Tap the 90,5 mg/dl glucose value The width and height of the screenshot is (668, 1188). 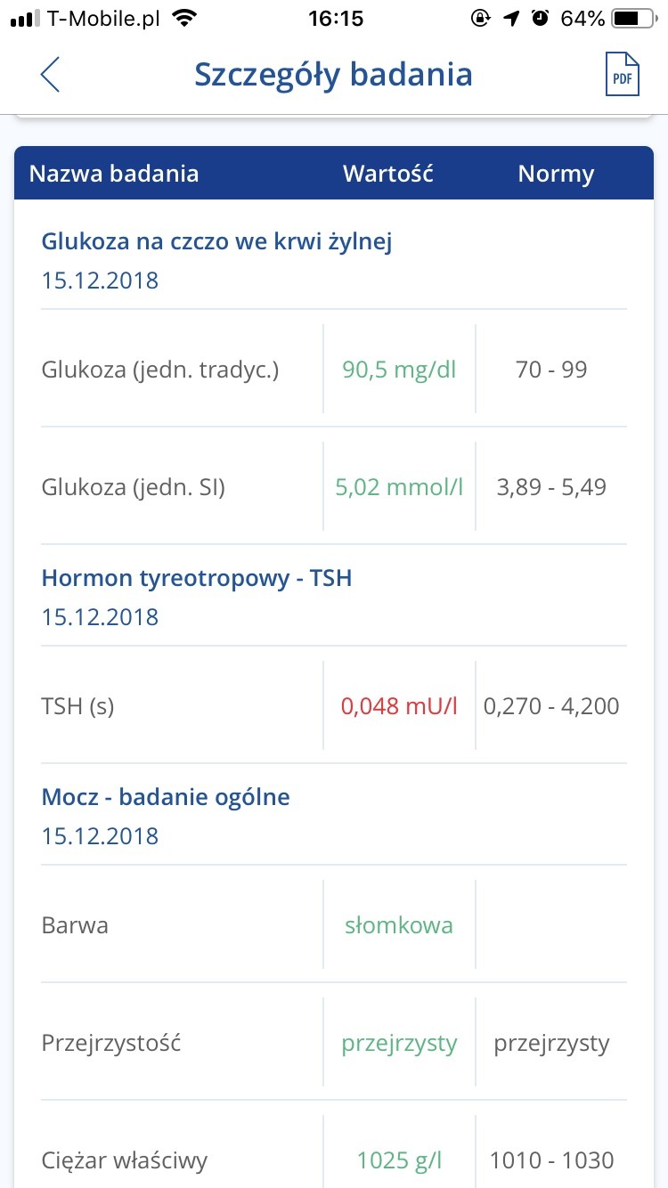pyautogui.click(x=399, y=370)
